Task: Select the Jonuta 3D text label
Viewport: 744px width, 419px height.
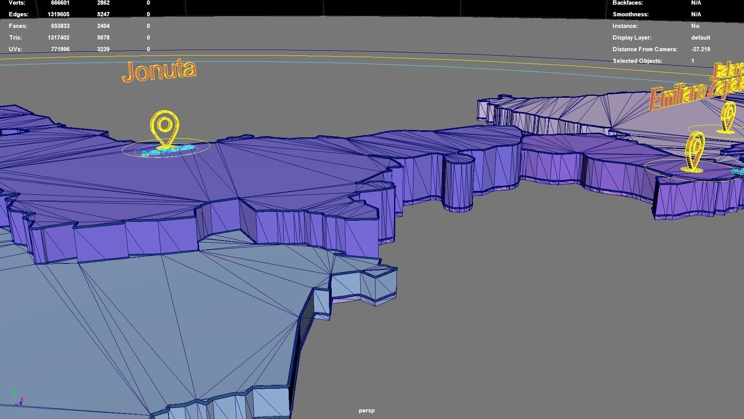Action: [x=159, y=71]
